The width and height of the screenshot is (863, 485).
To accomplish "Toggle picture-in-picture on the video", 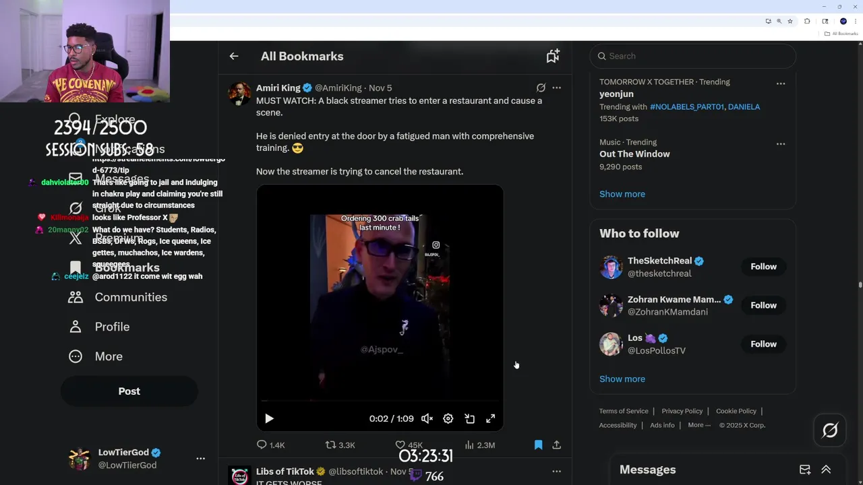I will 470,418.
